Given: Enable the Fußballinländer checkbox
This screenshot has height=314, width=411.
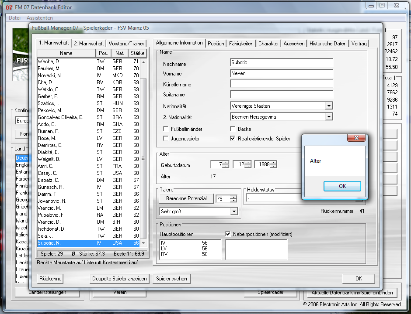Looking at the screenshot, I should pyautogui.click(x=166, y=129).
